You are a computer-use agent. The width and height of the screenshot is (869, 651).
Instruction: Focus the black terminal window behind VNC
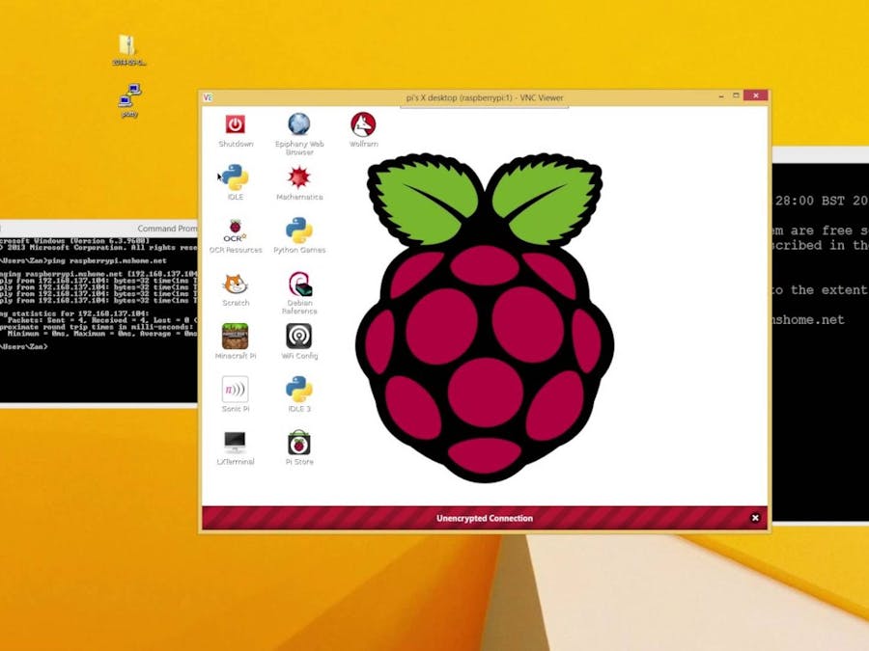coord(820,343)
